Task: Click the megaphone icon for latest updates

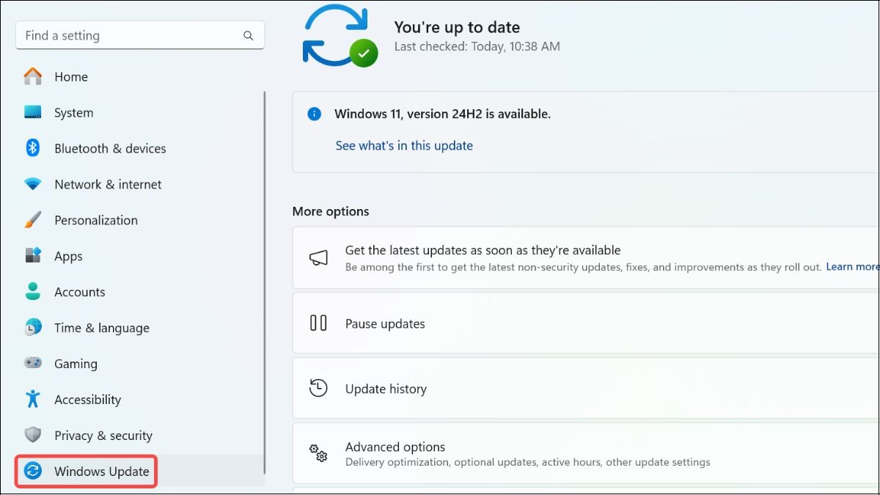Action: pos(318,257)
